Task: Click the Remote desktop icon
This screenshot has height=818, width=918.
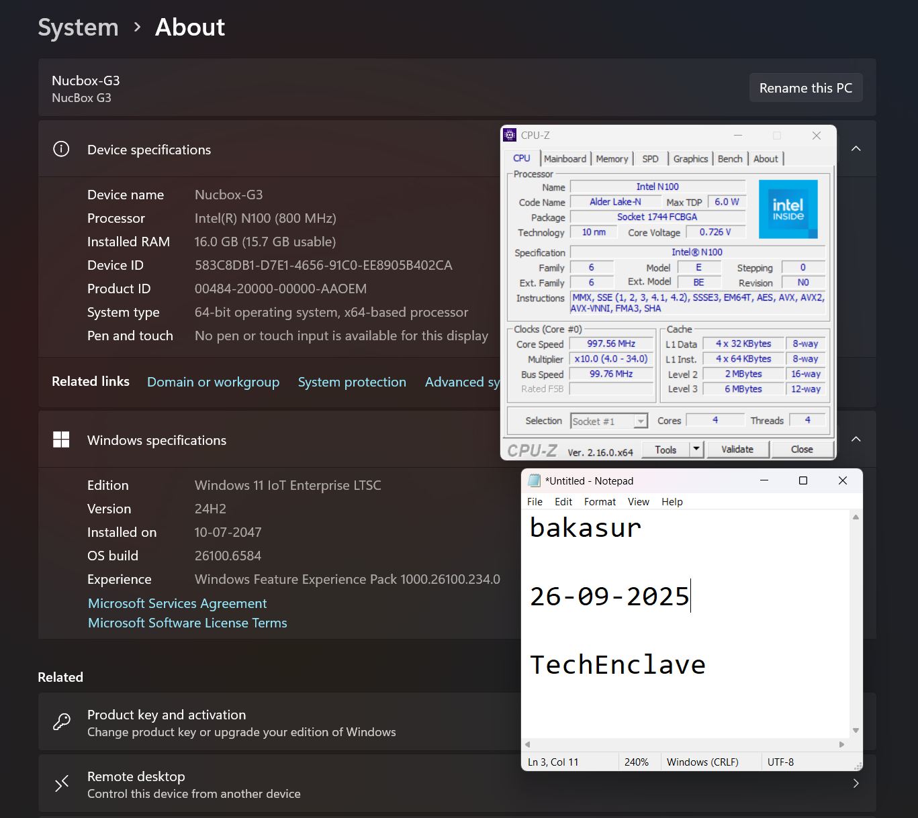Action: coord(62,784)
